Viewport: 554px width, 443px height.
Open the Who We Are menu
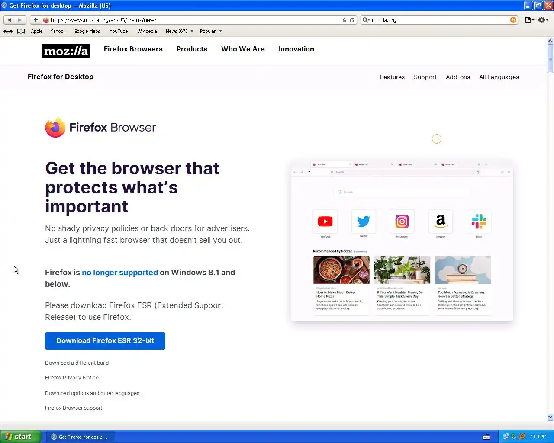pyautogui.click(x=243, y=49)
